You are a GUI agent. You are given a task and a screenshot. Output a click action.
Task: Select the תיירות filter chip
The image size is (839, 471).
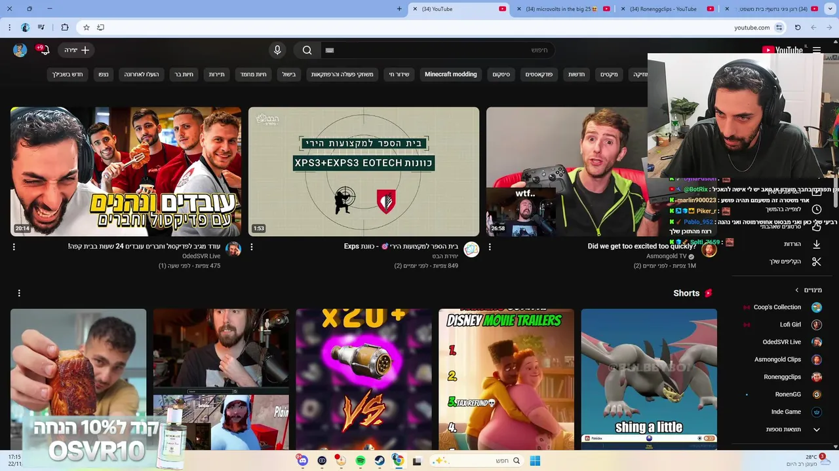tap(217, 75)
